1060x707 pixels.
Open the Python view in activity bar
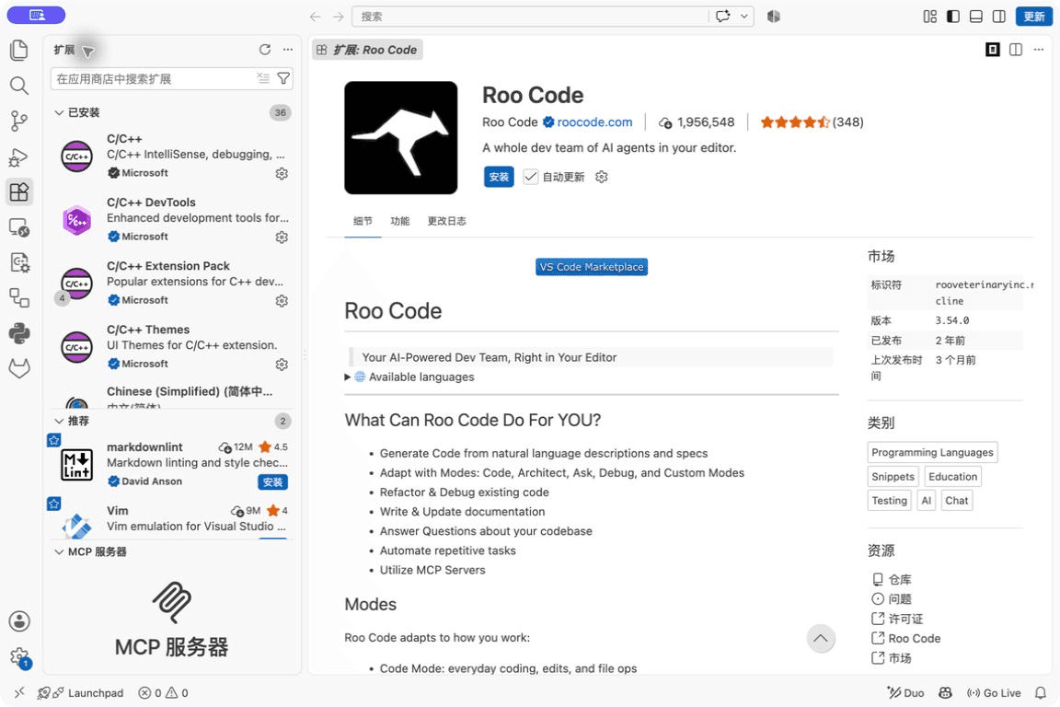point(19,333)
